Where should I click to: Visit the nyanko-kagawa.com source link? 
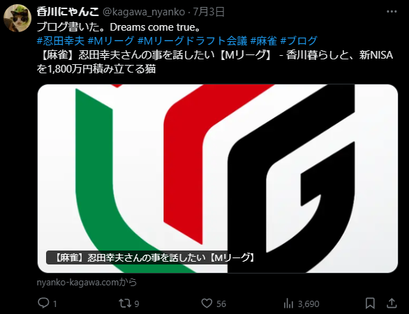[x=87, y=283]
